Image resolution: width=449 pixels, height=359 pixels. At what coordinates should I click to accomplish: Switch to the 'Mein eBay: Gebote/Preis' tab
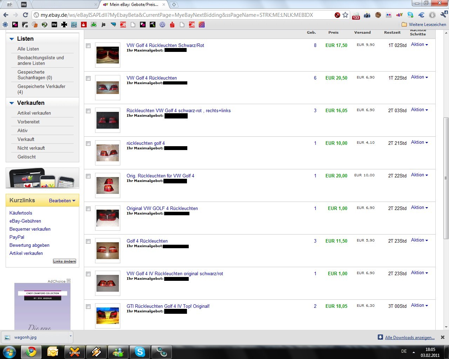click(x=134, y=5)
